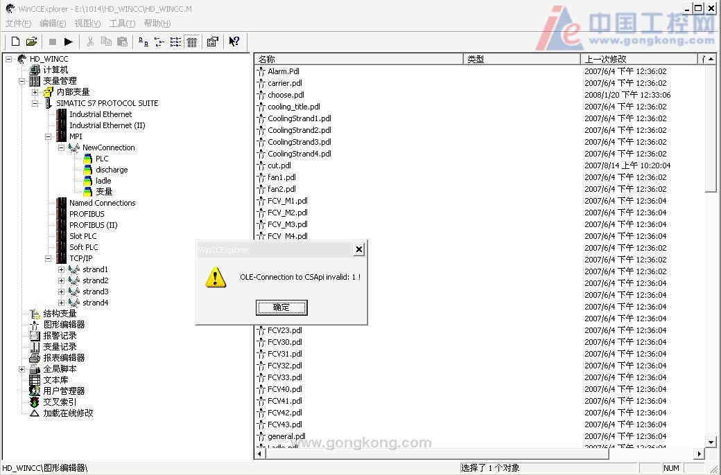This screenshot has height=475, width=721.
Task: Click the Deactivate (stop) runtime icon
Action: (x=53, y=42)
